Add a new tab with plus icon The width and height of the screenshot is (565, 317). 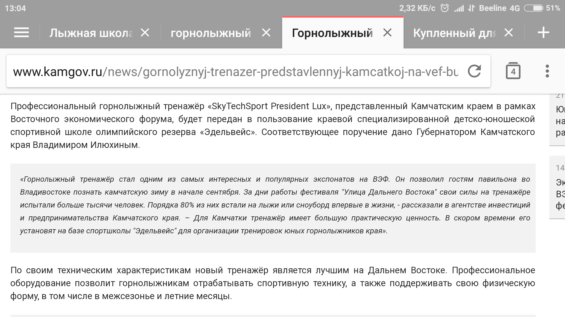click(x=544, y=33)
